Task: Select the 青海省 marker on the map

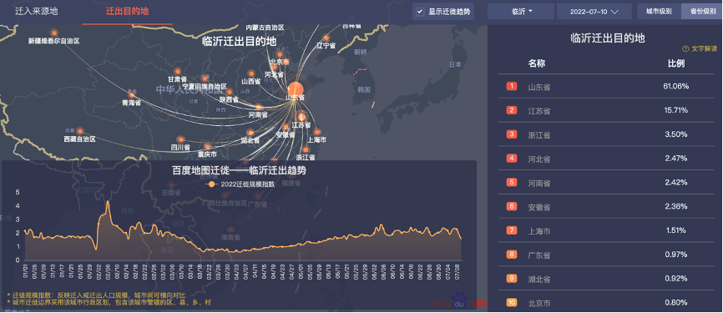Action: tap(132, 95)
